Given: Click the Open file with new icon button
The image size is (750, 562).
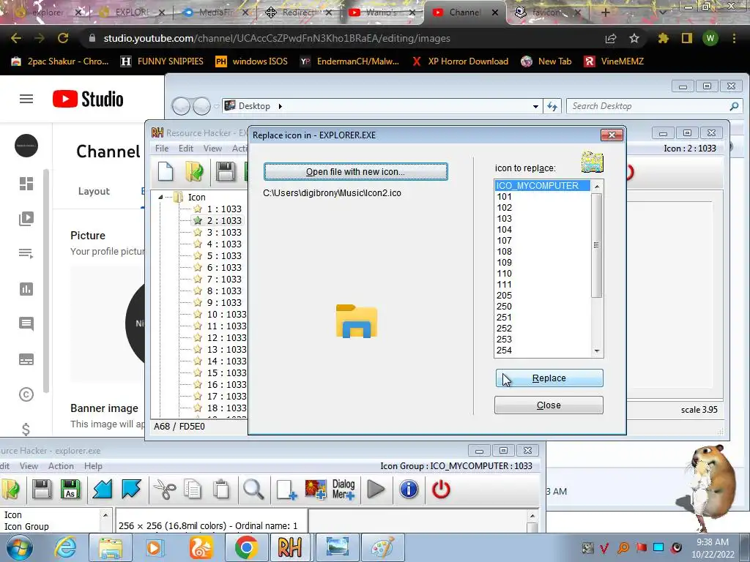Looking at the screenshot, I should 355,171.
